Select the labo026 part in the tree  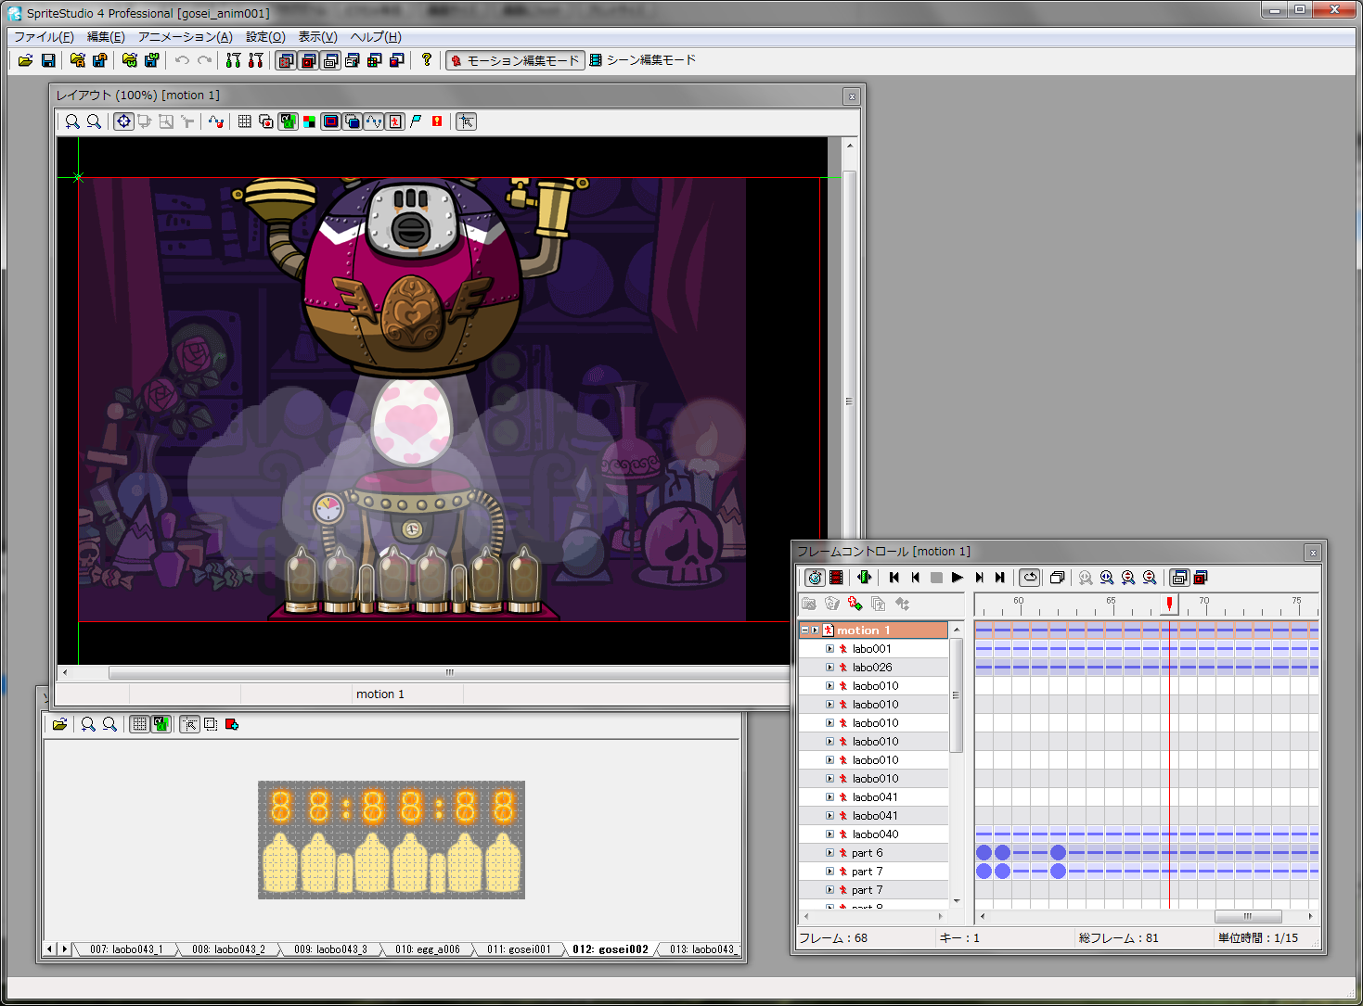coord(872,668)
